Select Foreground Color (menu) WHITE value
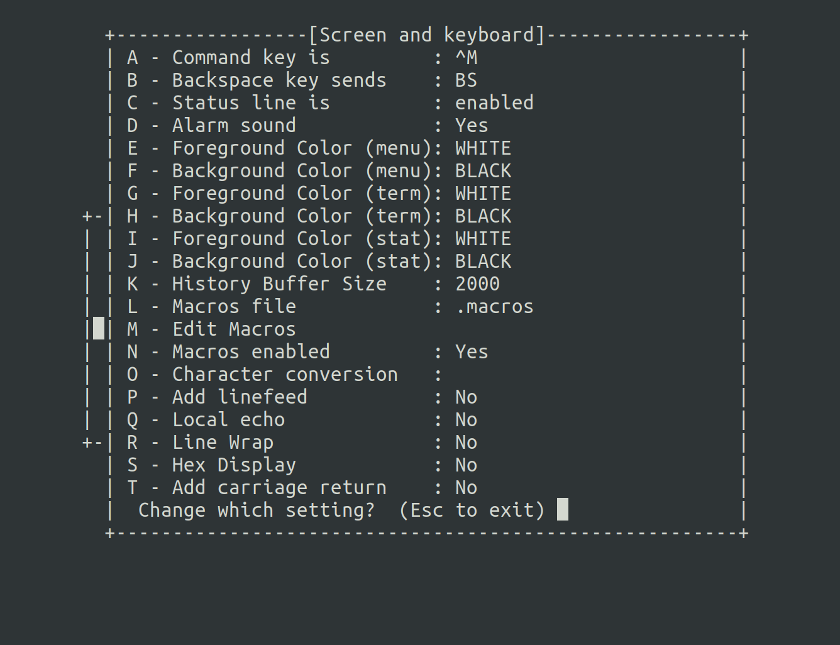The width and height of the screenshot is (840, 645). (x=482, y=148)
